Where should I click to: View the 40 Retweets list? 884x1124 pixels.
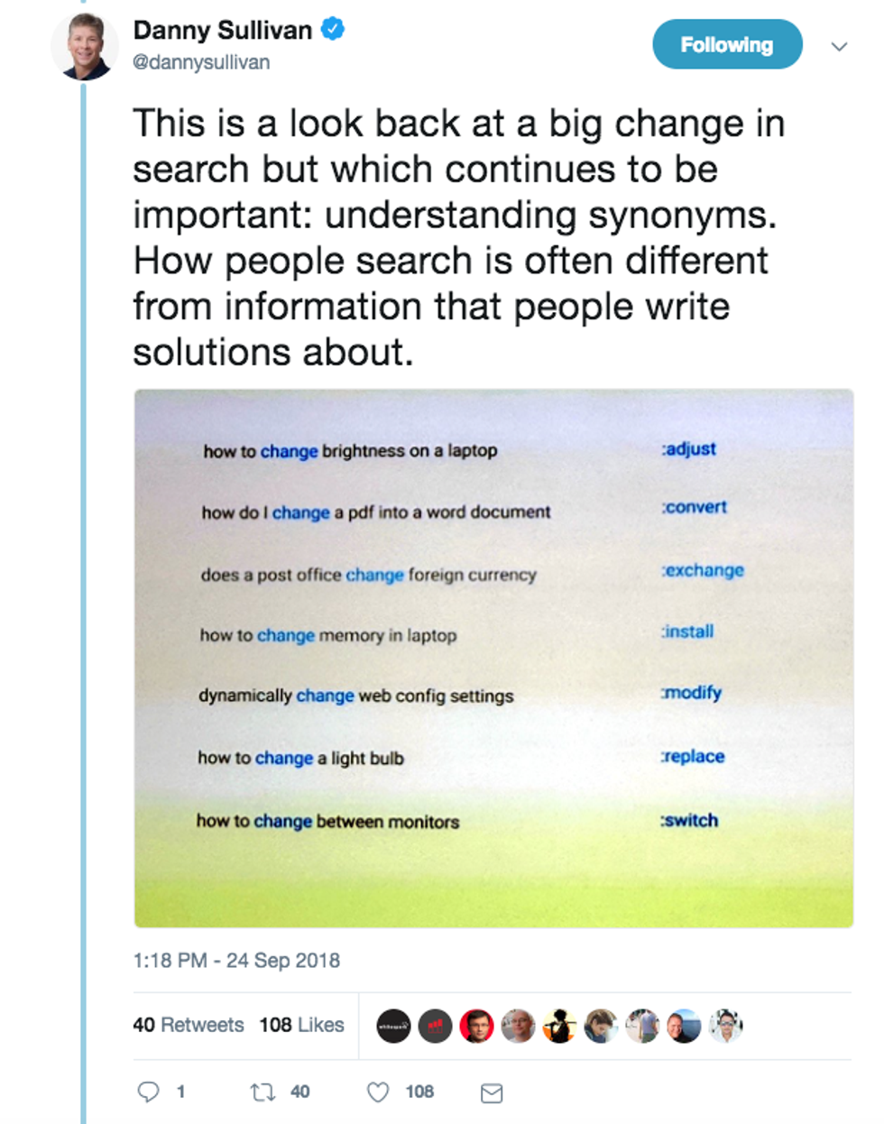point(189,1025)
